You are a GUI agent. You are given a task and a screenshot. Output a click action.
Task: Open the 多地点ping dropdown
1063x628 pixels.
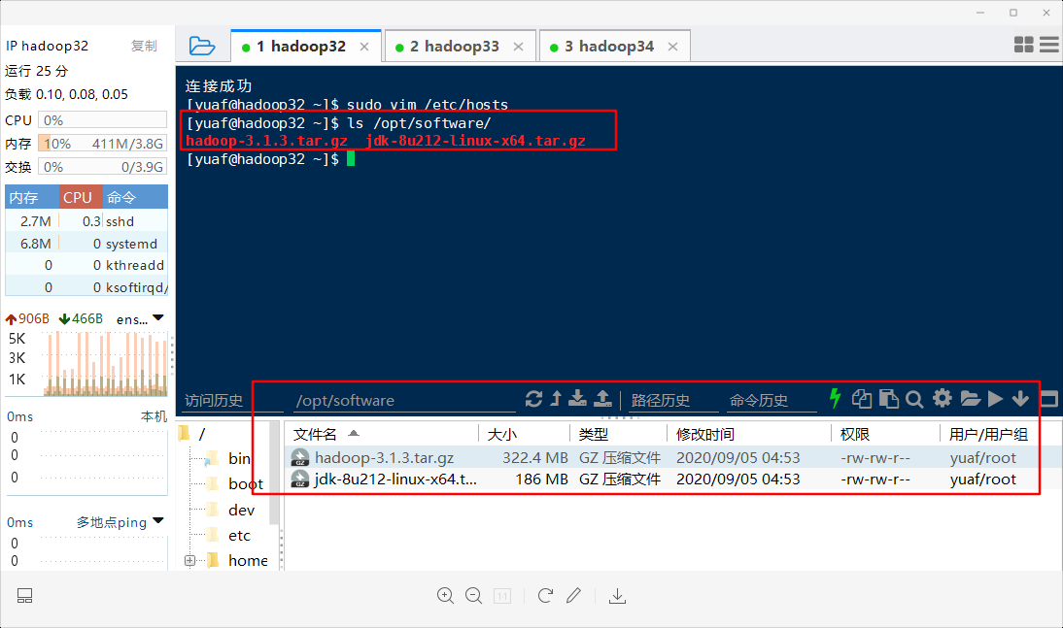120,521
